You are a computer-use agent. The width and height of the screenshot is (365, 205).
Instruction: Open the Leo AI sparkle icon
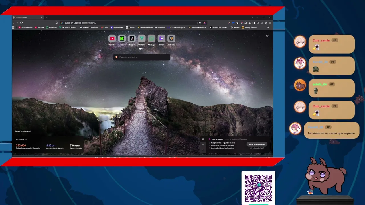point(262,23)
